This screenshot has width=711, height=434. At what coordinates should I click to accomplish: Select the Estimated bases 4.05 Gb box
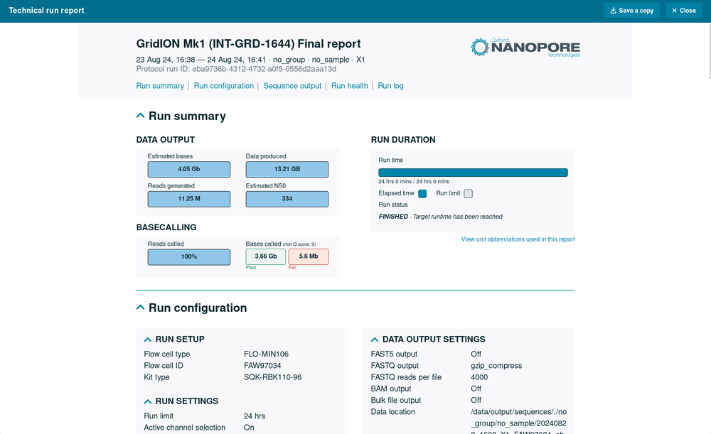point(189,169)
